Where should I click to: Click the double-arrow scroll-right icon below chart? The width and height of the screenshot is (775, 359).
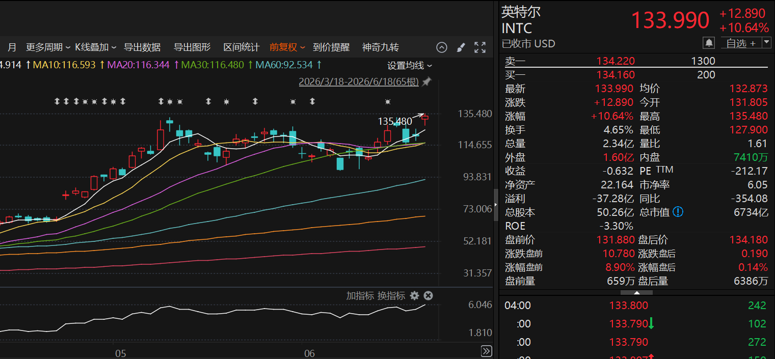point(487,351)
